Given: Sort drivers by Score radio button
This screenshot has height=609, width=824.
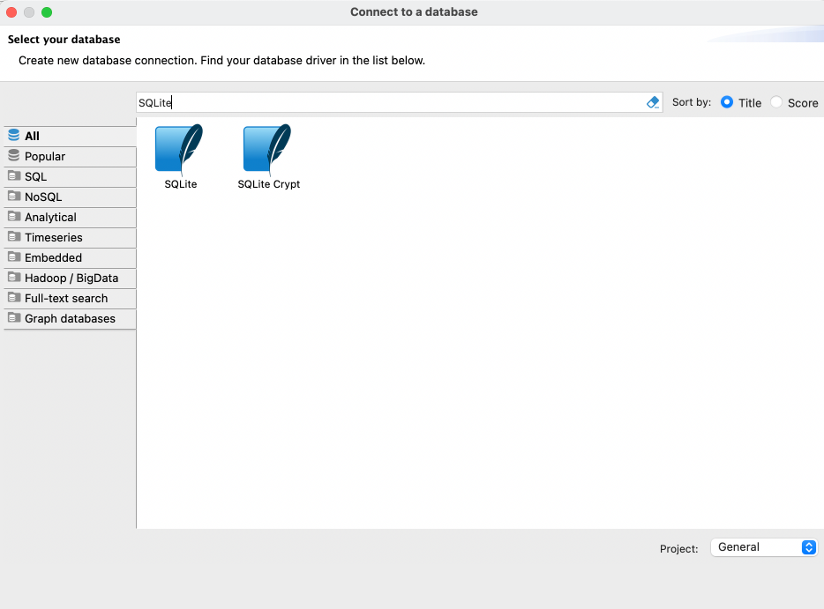Looking at the screenshot, I should coord(776,102).
